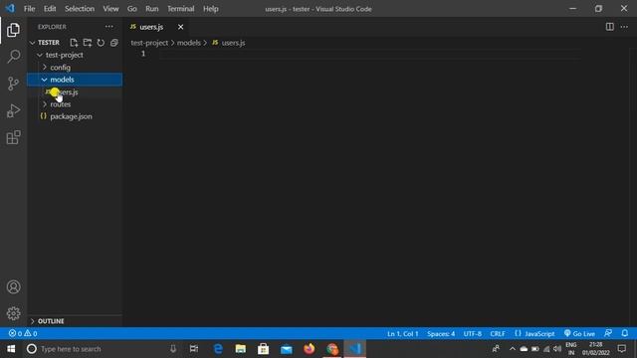Open package.json in the explorer

coord(71,116)
